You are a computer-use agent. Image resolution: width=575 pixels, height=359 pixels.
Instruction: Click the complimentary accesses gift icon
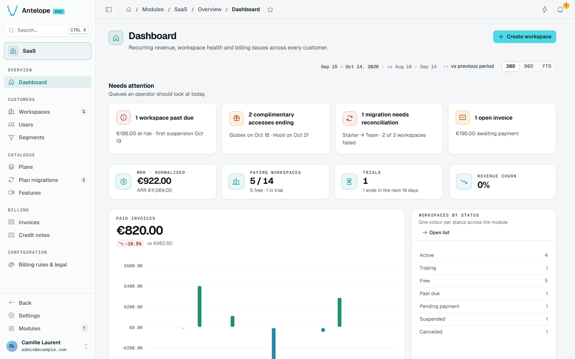point(236,118)
